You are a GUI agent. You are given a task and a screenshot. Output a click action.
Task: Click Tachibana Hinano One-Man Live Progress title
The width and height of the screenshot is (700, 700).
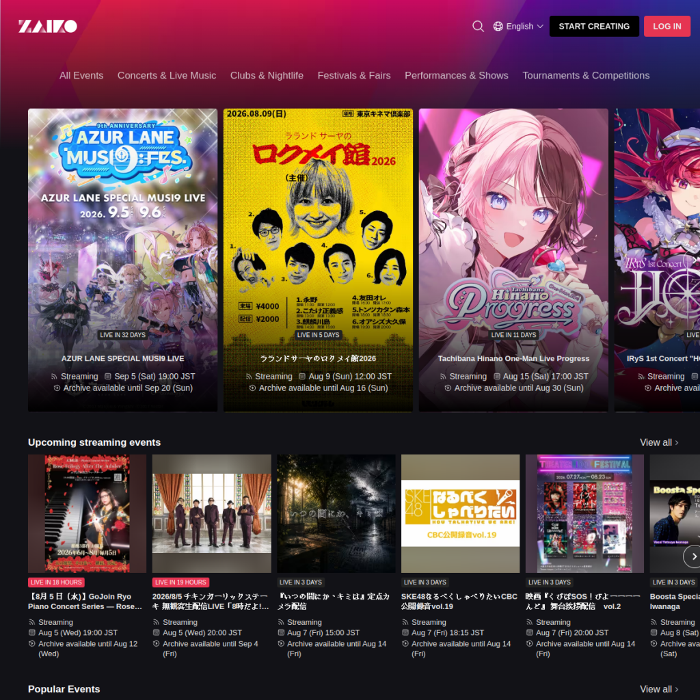[x=513, y=358]
